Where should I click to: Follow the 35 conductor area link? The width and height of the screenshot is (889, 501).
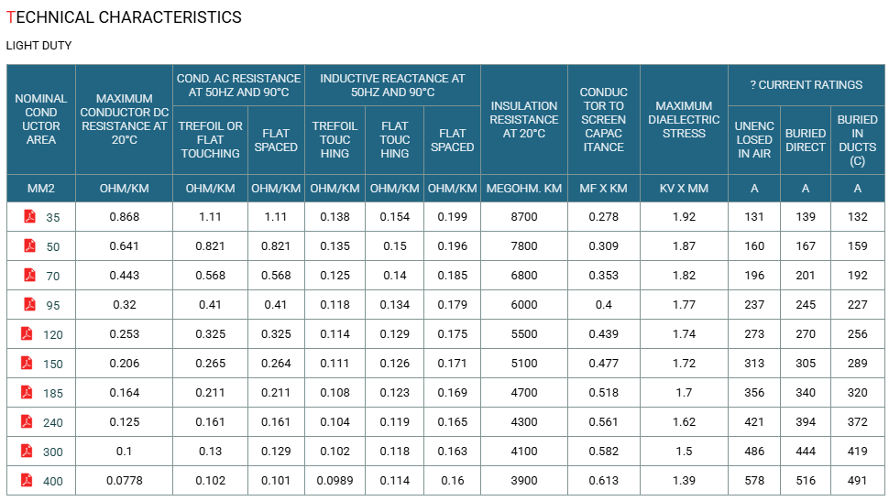click(53, 218)
